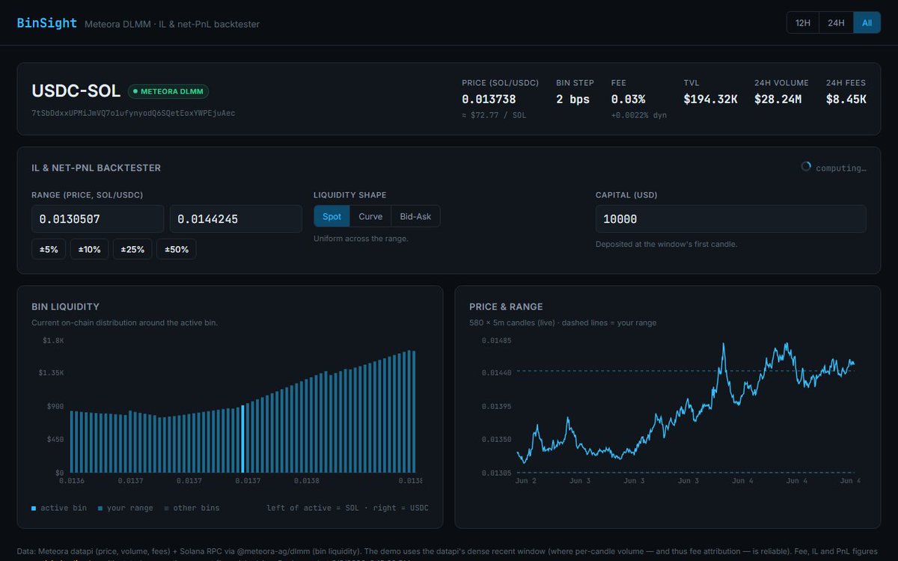Click the 0.01440 price axis label
Screen dimensions: 898x561
(496, 373)
